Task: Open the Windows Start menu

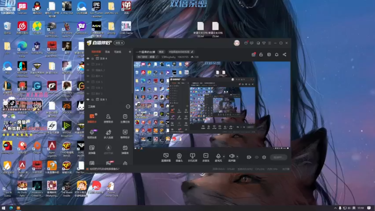Action: pyautogui.click(x=3, y=208)
